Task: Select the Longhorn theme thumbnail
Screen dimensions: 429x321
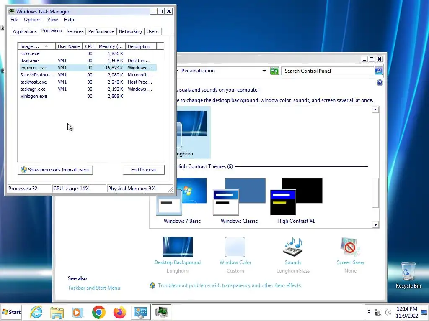Action: tap(193, 132)
